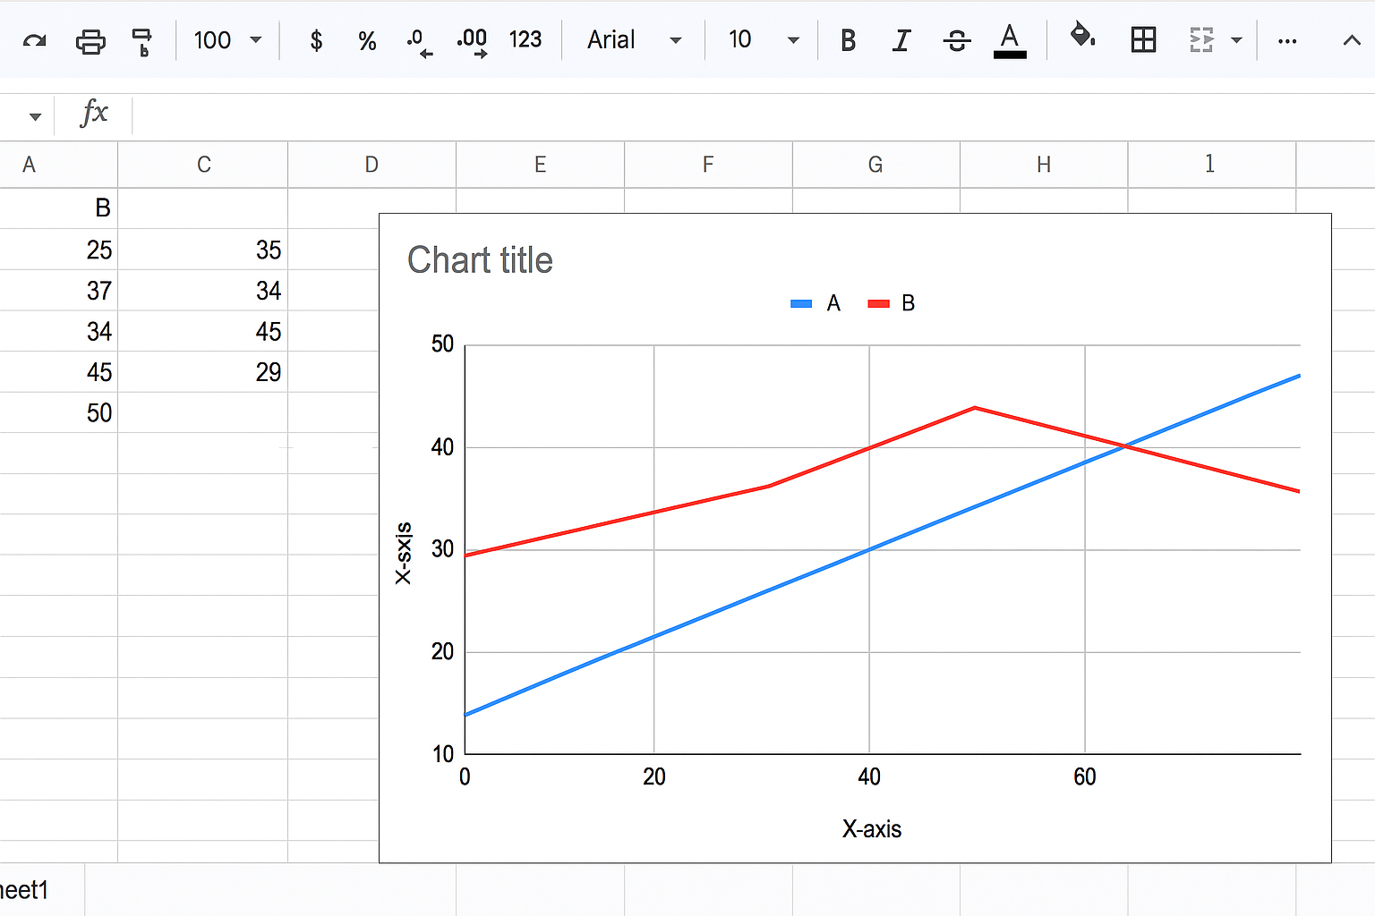The width and height of the screenshot is (1375, 916).
Task: Select column A header
Action: 58,165
